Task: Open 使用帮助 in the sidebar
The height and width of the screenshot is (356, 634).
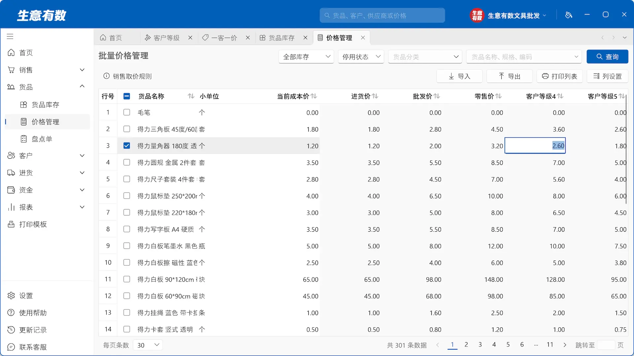Action: (x=27, y=313)
